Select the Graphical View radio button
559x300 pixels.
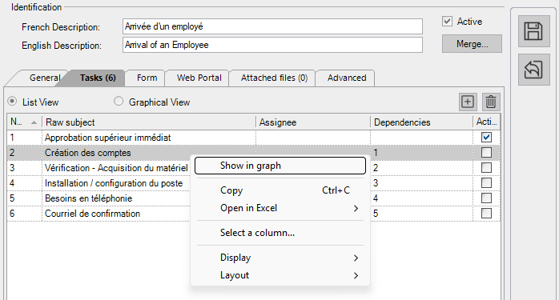119,102
